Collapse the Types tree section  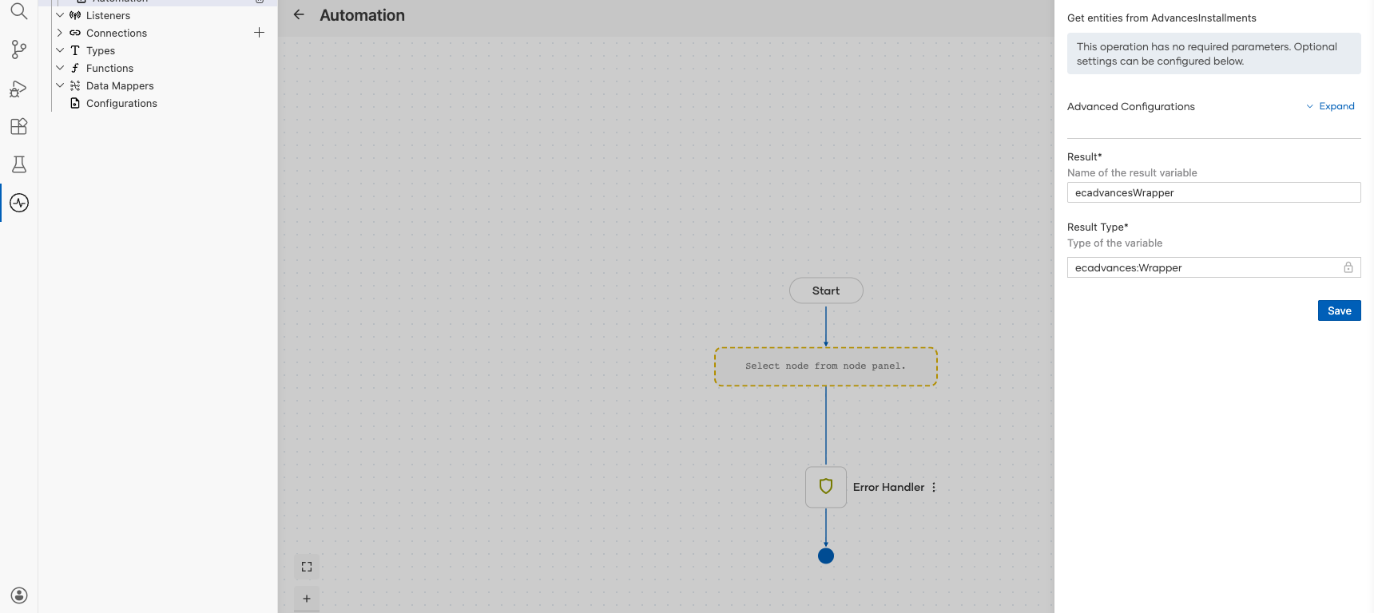click(60, 50)
